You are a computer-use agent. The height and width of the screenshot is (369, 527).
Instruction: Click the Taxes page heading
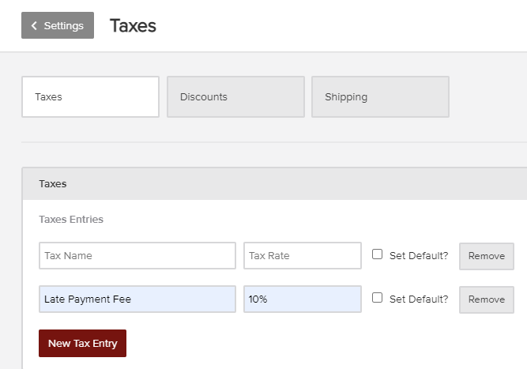[x=133, y=25]
